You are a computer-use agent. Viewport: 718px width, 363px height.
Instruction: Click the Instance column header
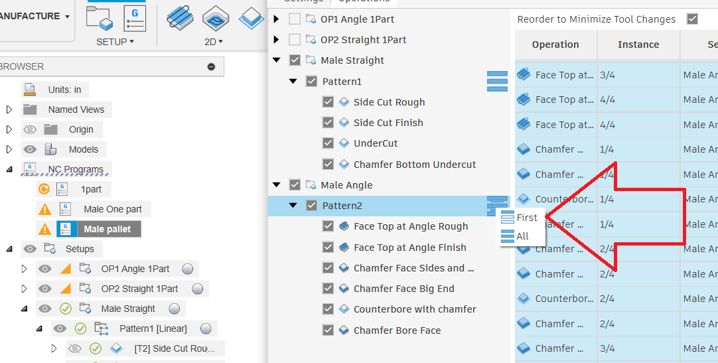pos(638,44)
